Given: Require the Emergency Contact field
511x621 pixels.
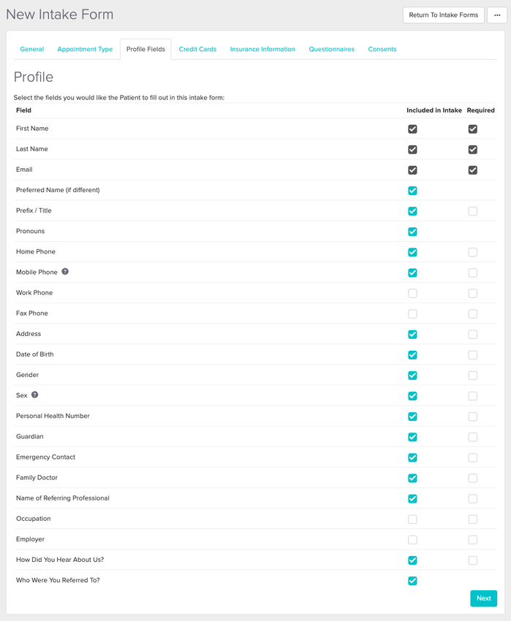Looking at the screenshot, I should click(x=472, y=457).
